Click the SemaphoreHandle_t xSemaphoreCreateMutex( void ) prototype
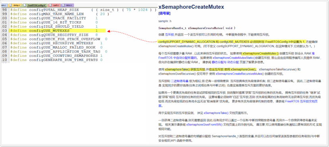The width and height of the screenshot is (329, 147). pos(197,28)
